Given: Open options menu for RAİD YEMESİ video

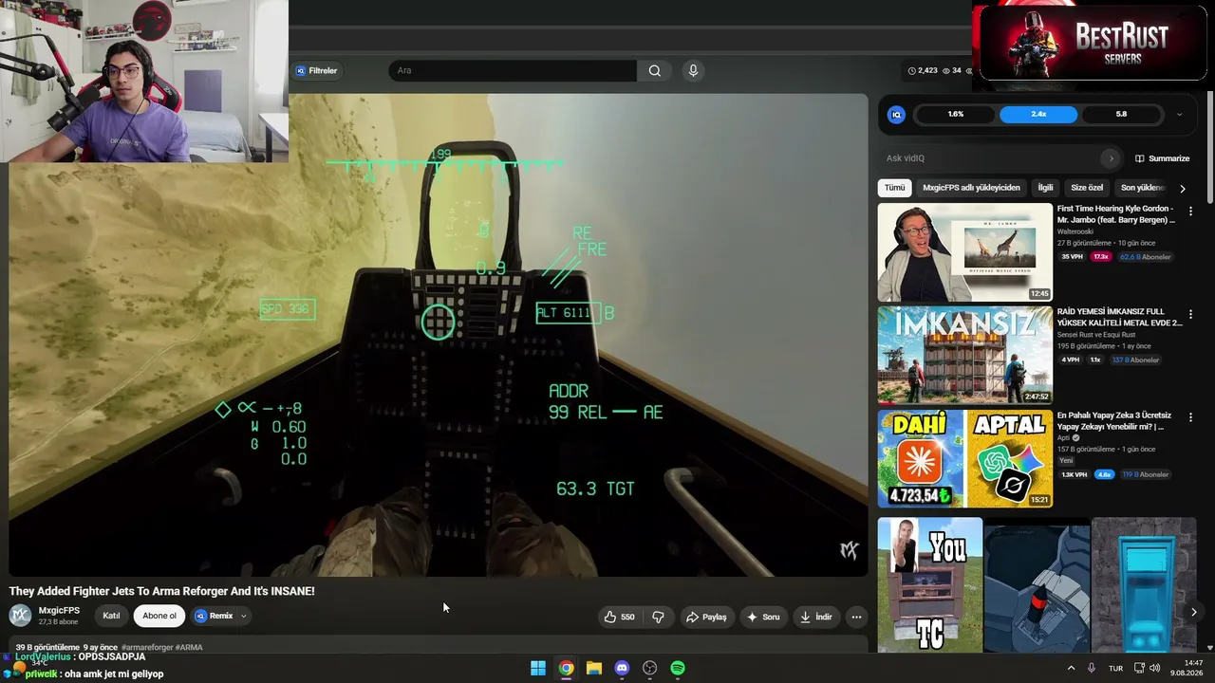Looking at the screenshot, I should (x=1190, y=314).
